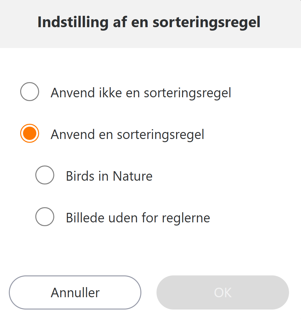Click the empty circle beside "Billede uden for reglerne"
Viewport: 301px width, 319px height.
point(45,217)
